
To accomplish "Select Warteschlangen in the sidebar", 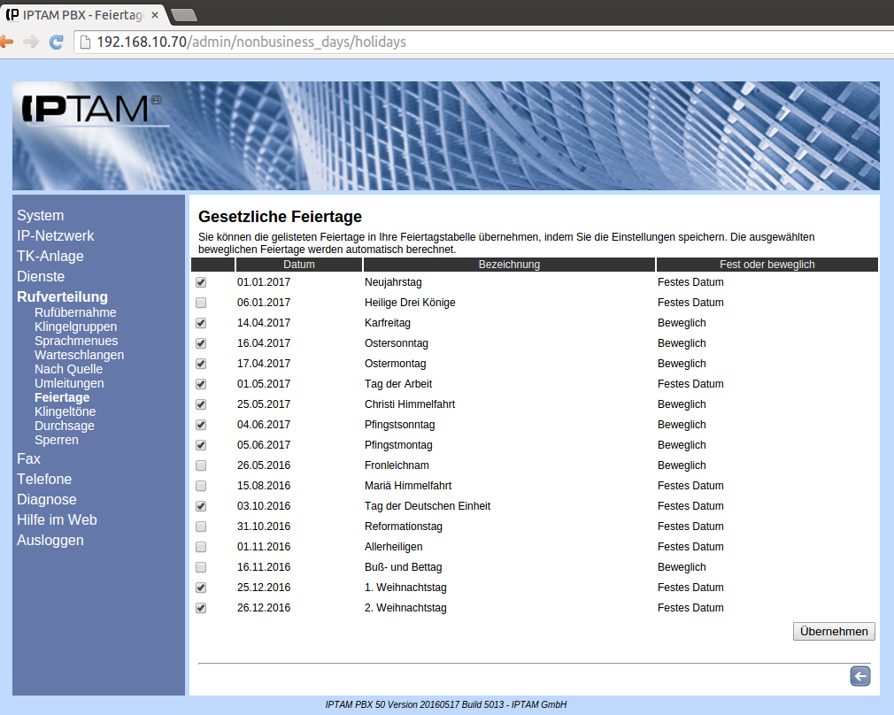I will pos(79,355).
